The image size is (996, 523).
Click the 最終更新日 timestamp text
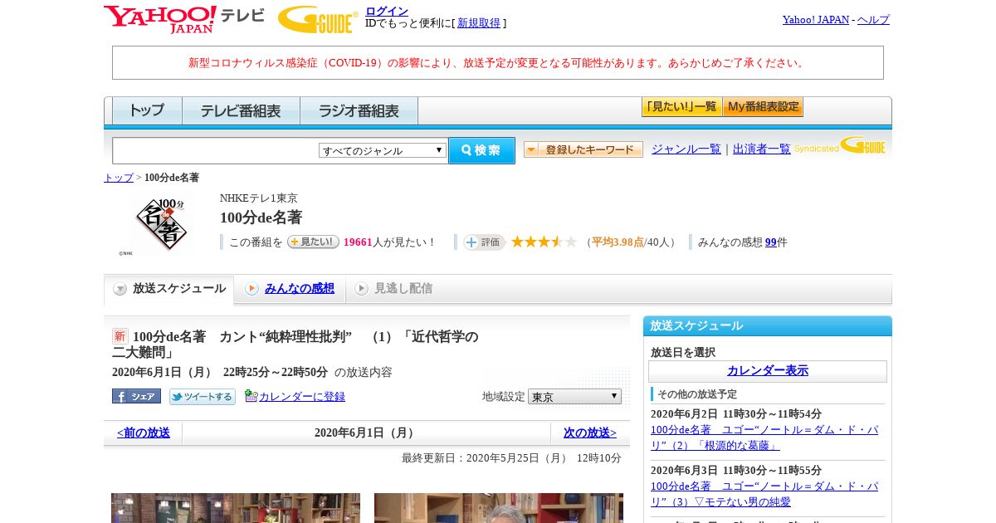tap(511, 458)
